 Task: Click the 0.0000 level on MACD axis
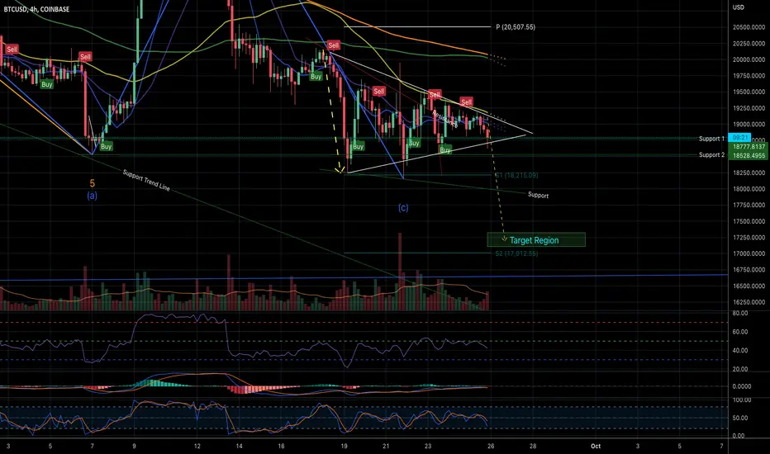[742, 387]
